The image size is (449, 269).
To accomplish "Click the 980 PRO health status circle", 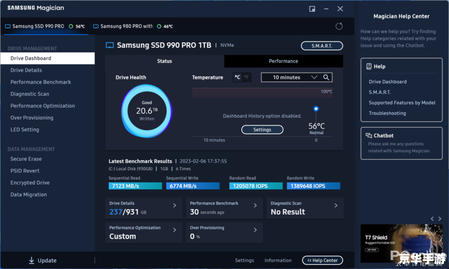I will click(x=159, y=26).
